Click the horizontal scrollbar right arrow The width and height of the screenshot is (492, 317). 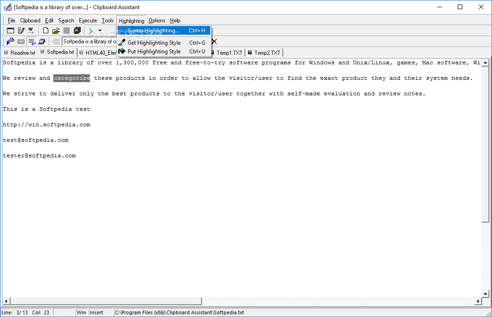tap(478, 301)
